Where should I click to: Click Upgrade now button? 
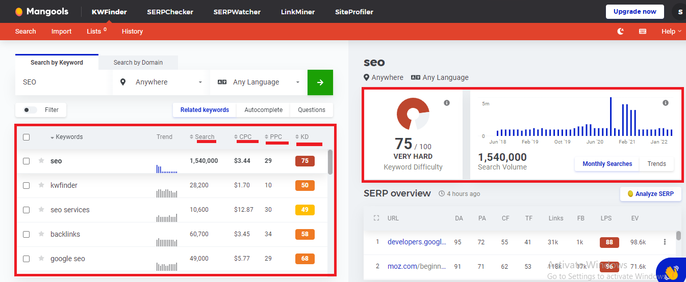pyautogui.click(x=635, y=12)
